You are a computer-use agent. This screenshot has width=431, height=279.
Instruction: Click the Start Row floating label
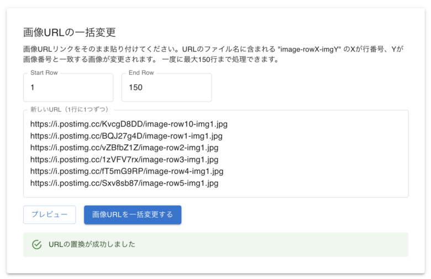[x=44, y=73]
